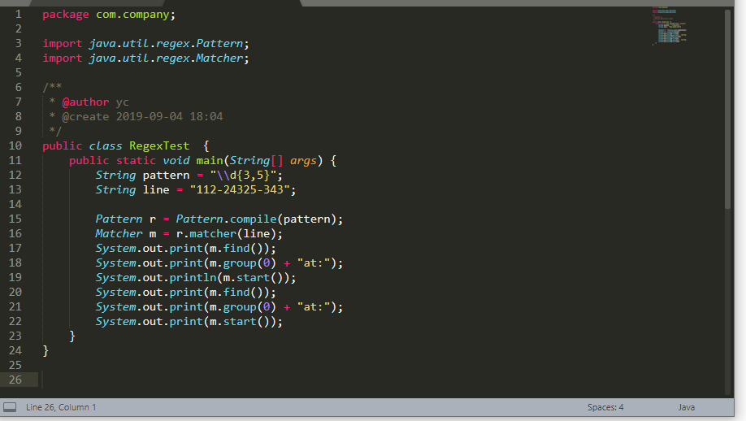Click r.matcher(line) on line 16
This screenshot has width=746, height=421.
[228, 233]
